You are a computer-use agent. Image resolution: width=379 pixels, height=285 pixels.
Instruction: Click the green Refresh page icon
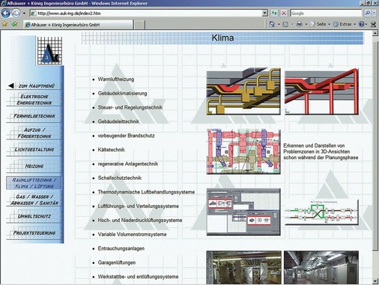tap(274, 13)
